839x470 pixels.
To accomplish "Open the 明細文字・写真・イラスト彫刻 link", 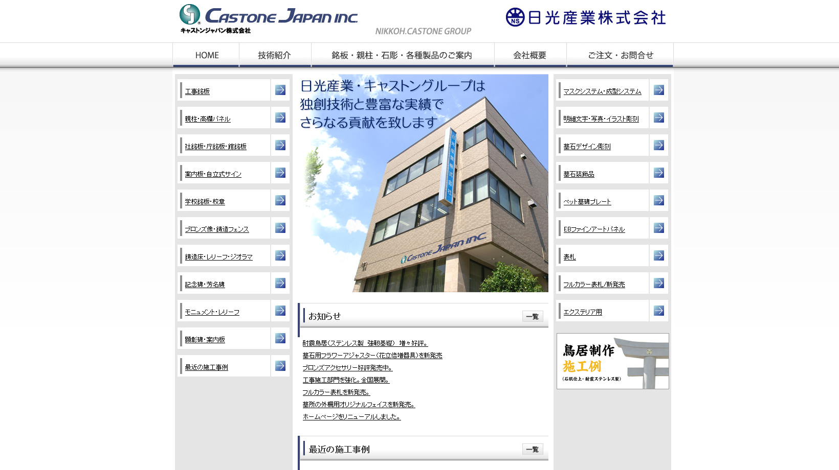I will pyautogui.click(x=601, y=119).
